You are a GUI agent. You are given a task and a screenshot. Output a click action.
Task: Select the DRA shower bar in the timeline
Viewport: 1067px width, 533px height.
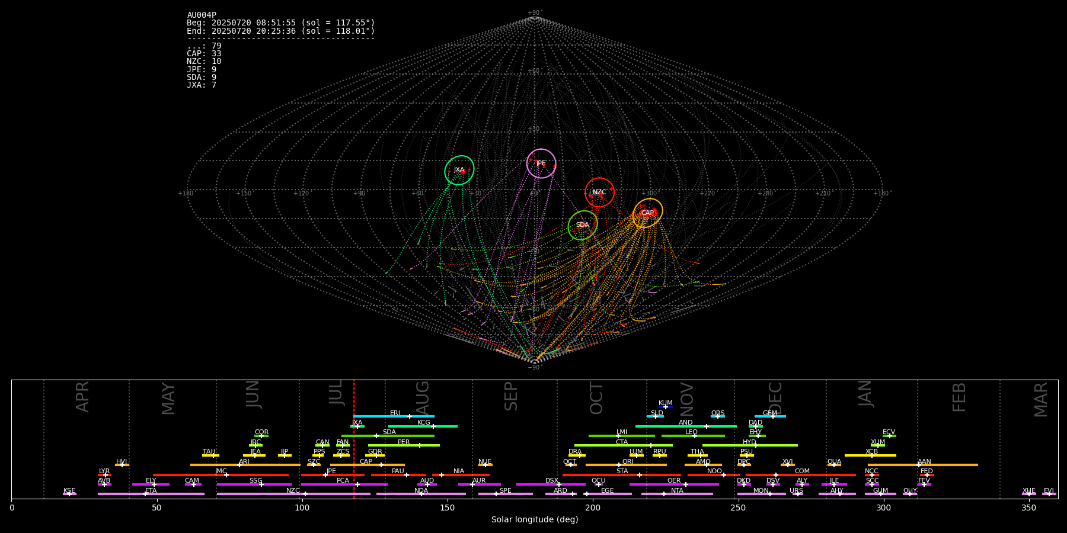click(x=577, y=455)
